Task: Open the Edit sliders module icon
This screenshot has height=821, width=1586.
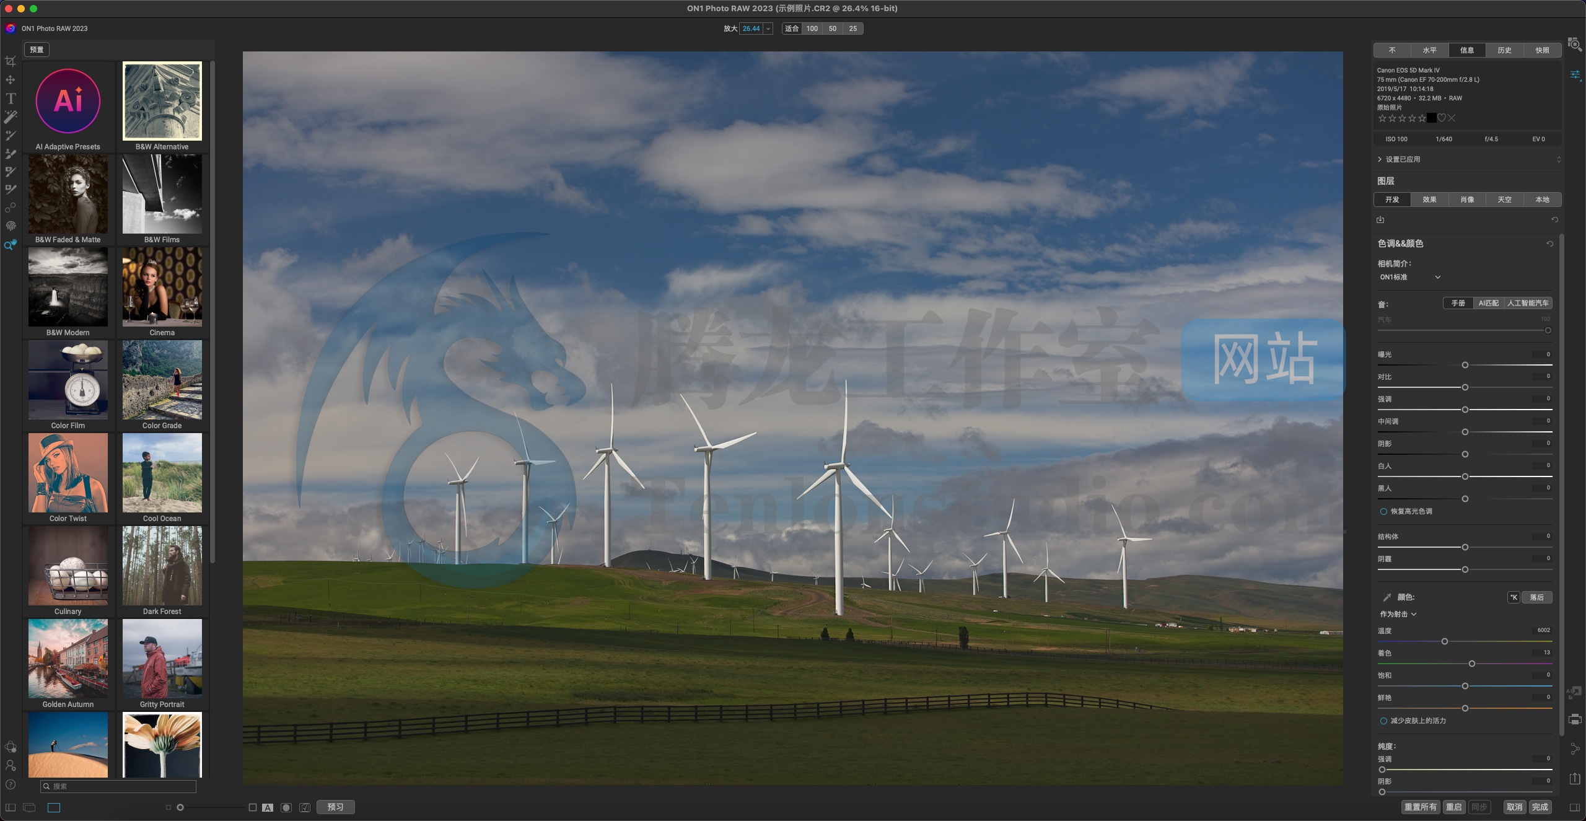Action: (1574, 75)
